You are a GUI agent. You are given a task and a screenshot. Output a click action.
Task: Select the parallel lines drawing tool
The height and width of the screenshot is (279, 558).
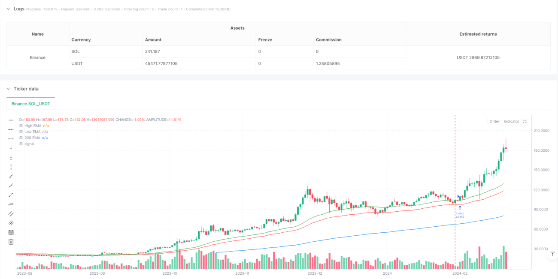11,213
